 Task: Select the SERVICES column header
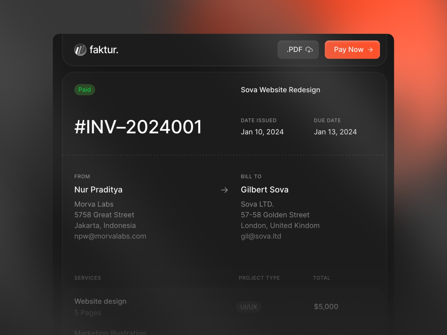click(x=87, y=278)
